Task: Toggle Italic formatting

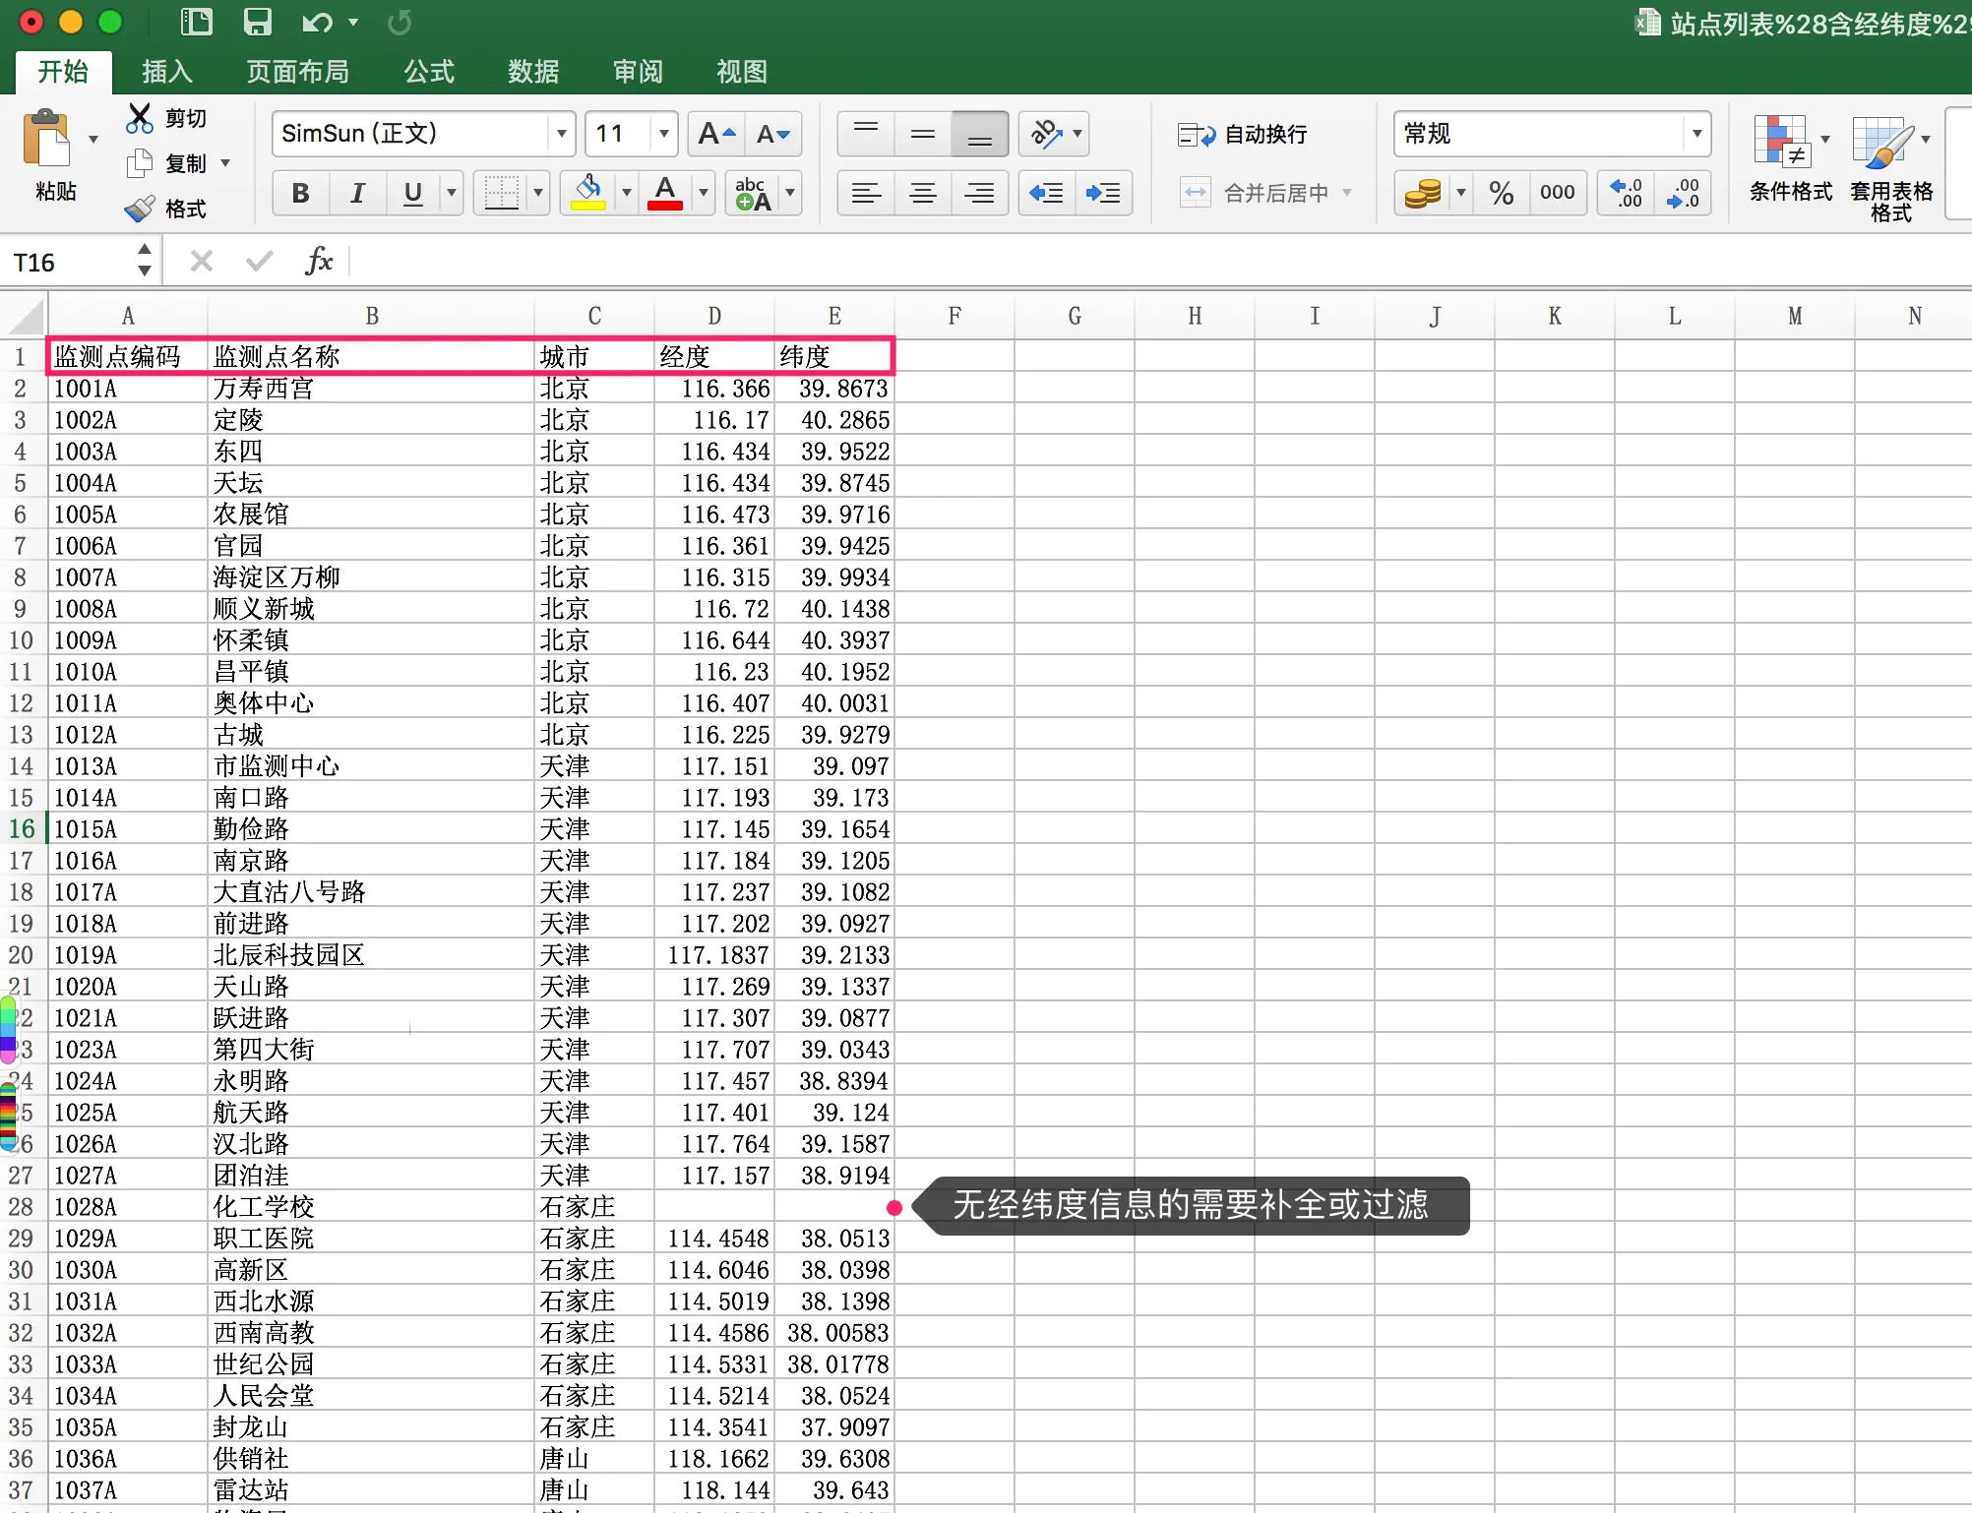Action: point(357,193)
